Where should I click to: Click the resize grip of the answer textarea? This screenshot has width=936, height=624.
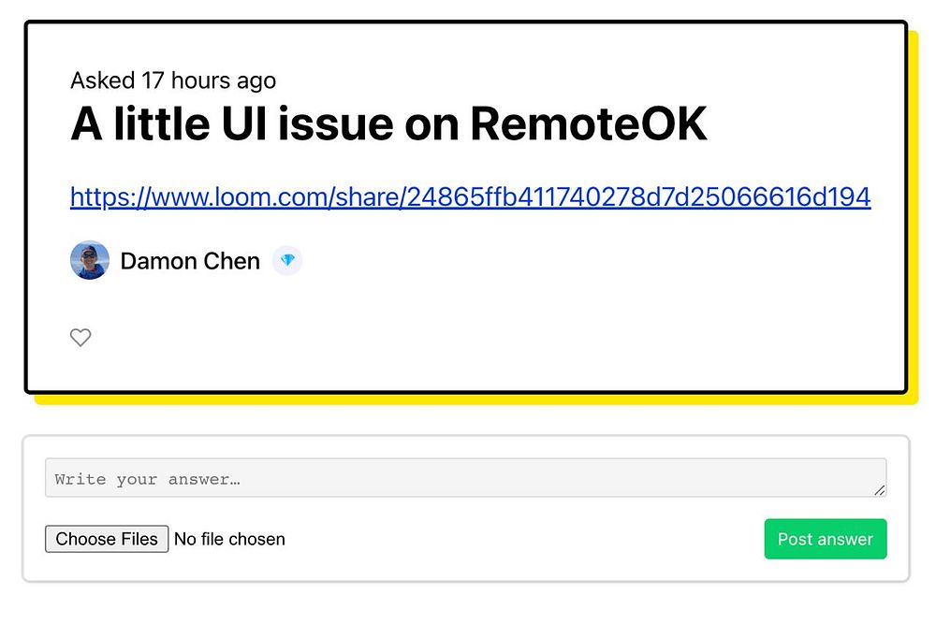(x=879, y=490)
